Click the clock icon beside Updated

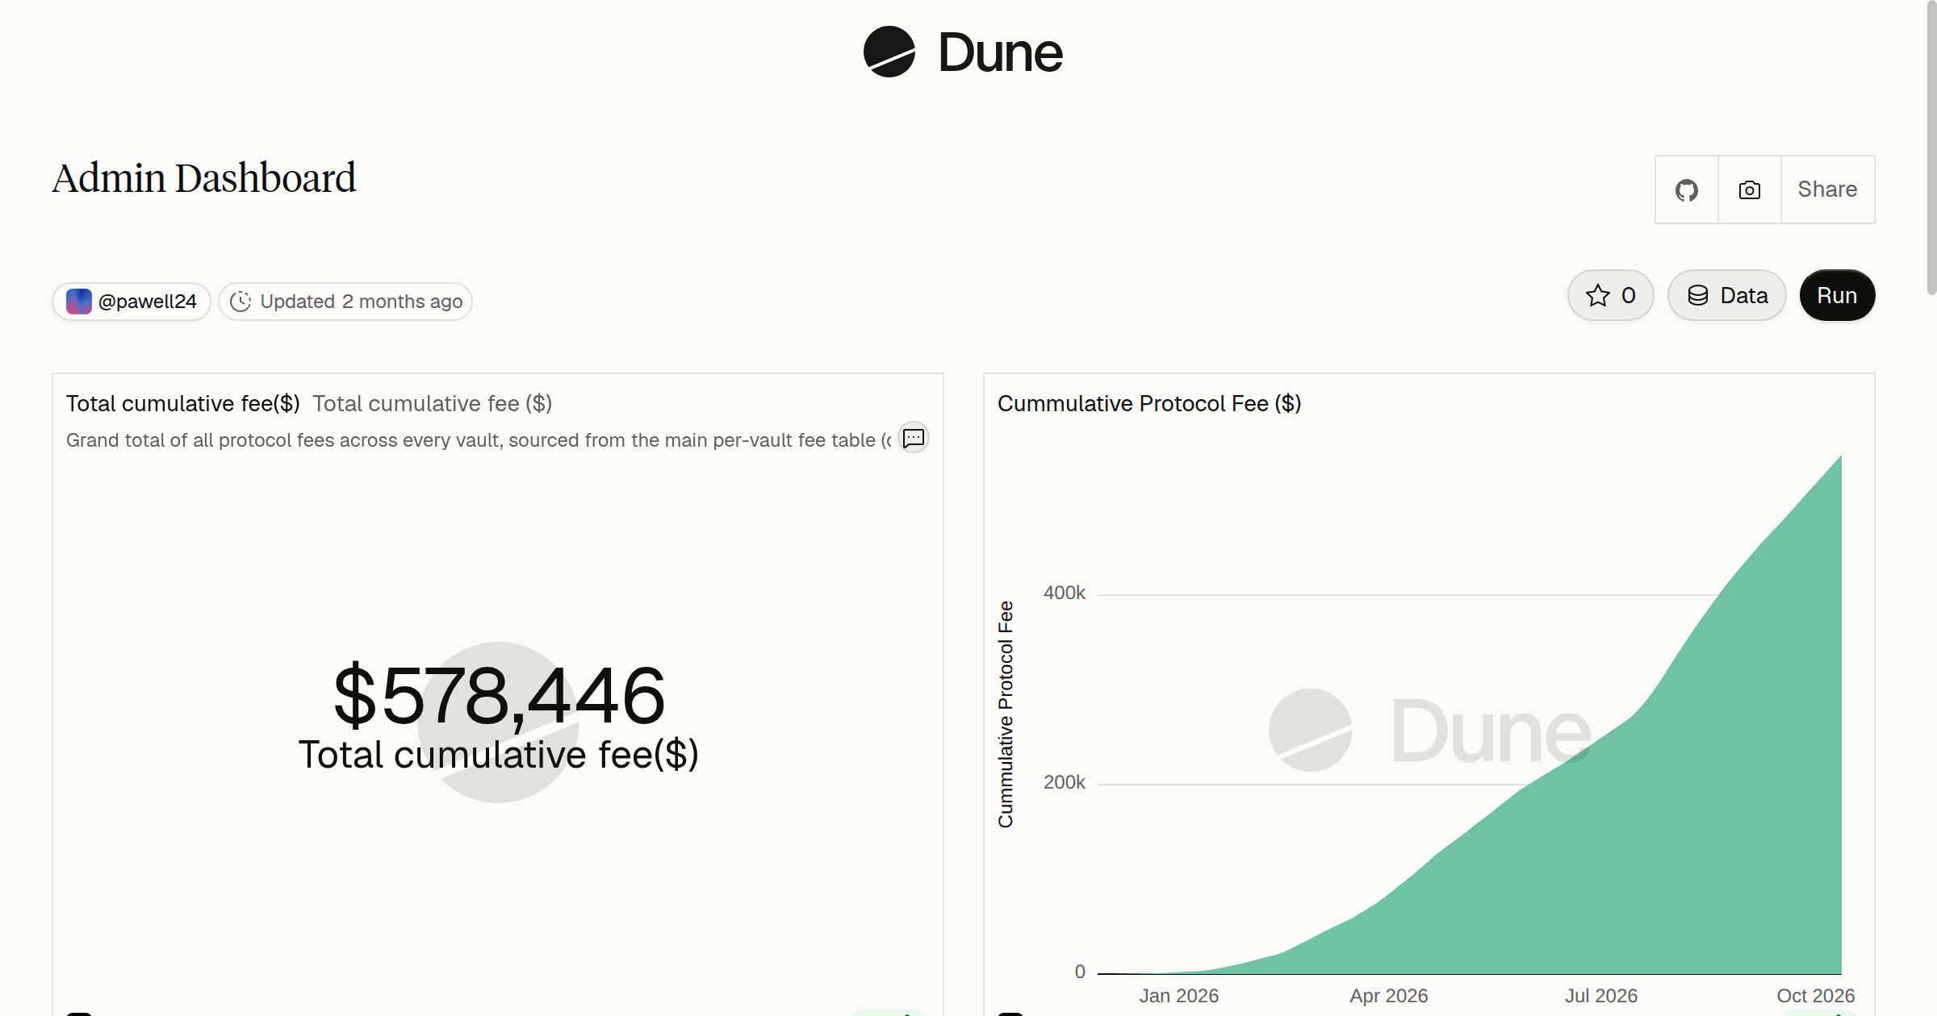click(x=241, y=302)
